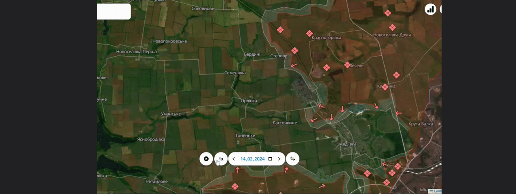This screenshot has height=194, width=516.
Task: Click the Новопокровське village label
Action: point(169,41)
